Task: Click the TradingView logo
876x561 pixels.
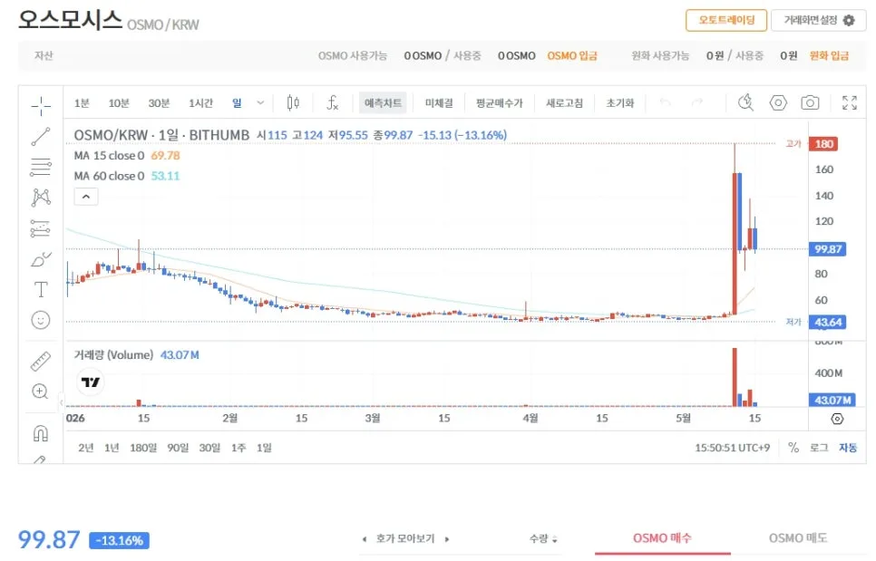Action: (90, 382)
